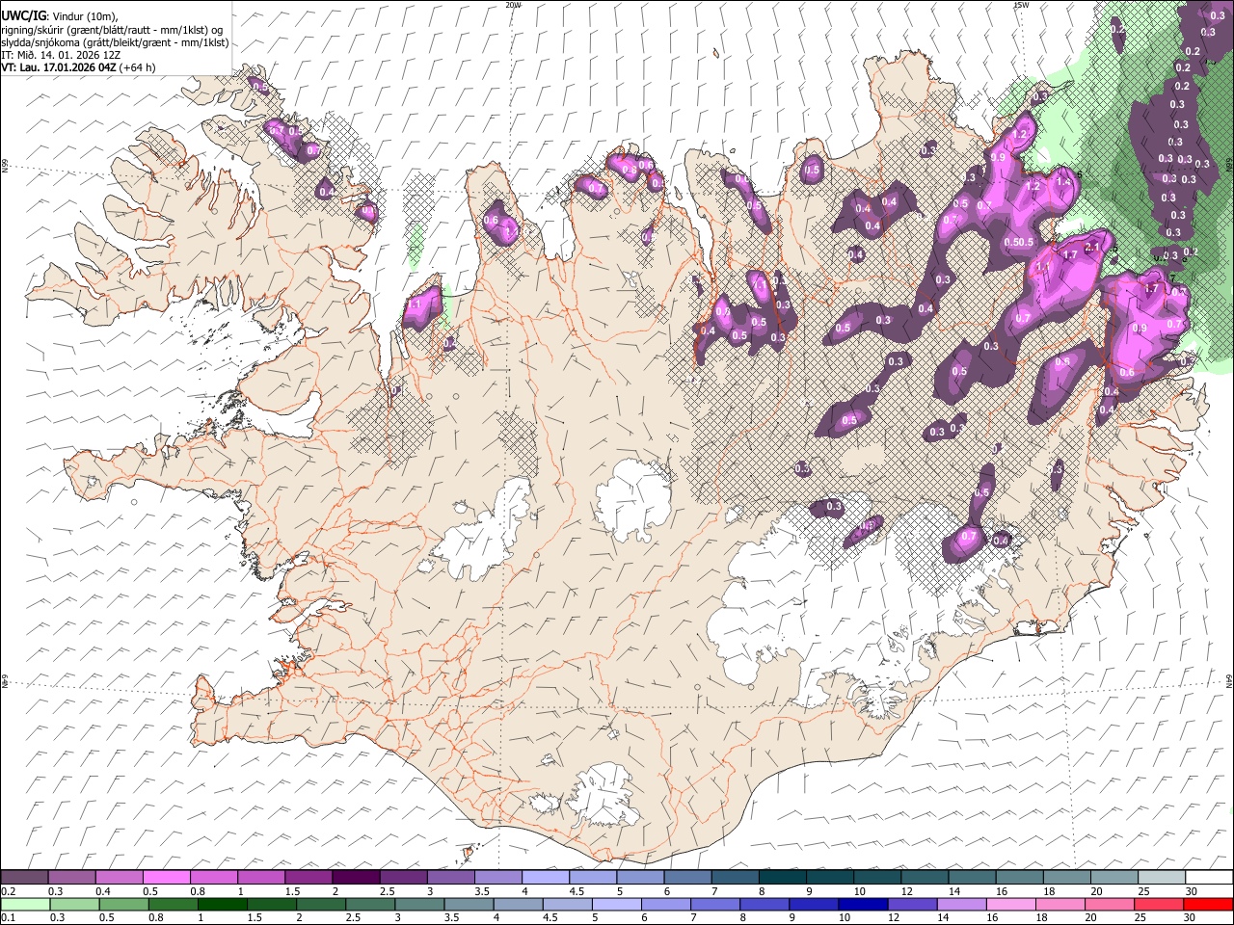The height and width of the screenshot is (925, 1234).
Task: Click the '1.4' precipitation value on the map
Action: click(1064, 180)
